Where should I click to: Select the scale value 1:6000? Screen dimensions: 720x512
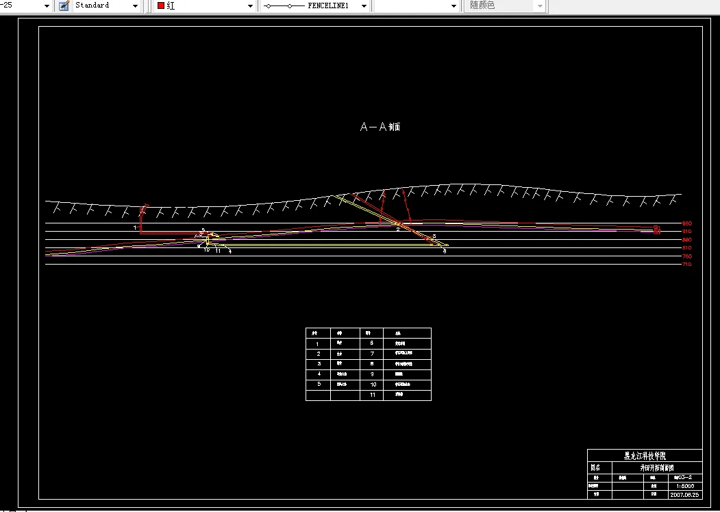pyautogui.click(x=685, y=486)
